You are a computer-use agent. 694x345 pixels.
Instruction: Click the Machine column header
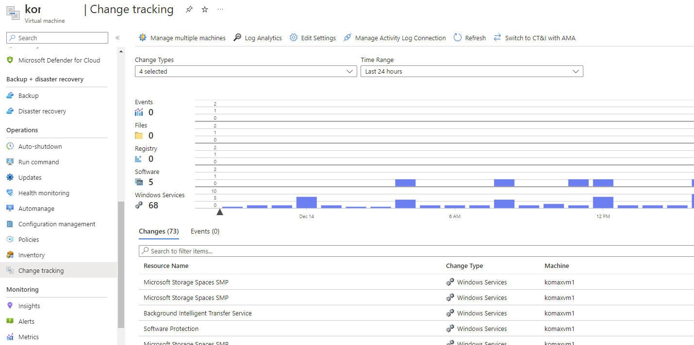(557, 266)
